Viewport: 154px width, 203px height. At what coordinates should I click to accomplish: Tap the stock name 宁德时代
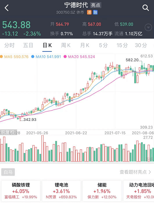(76, 5)
